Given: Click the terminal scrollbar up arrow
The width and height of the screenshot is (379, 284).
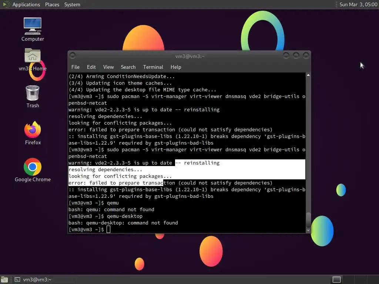Looking at the screenshot, I should (x=308, y=75).
